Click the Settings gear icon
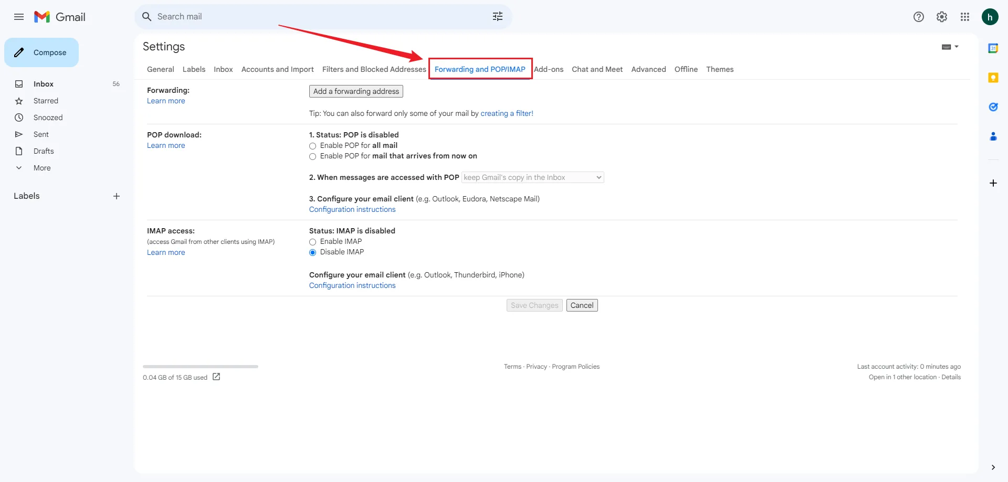This screenshot has height=482, width=1008. coord(941,17)
